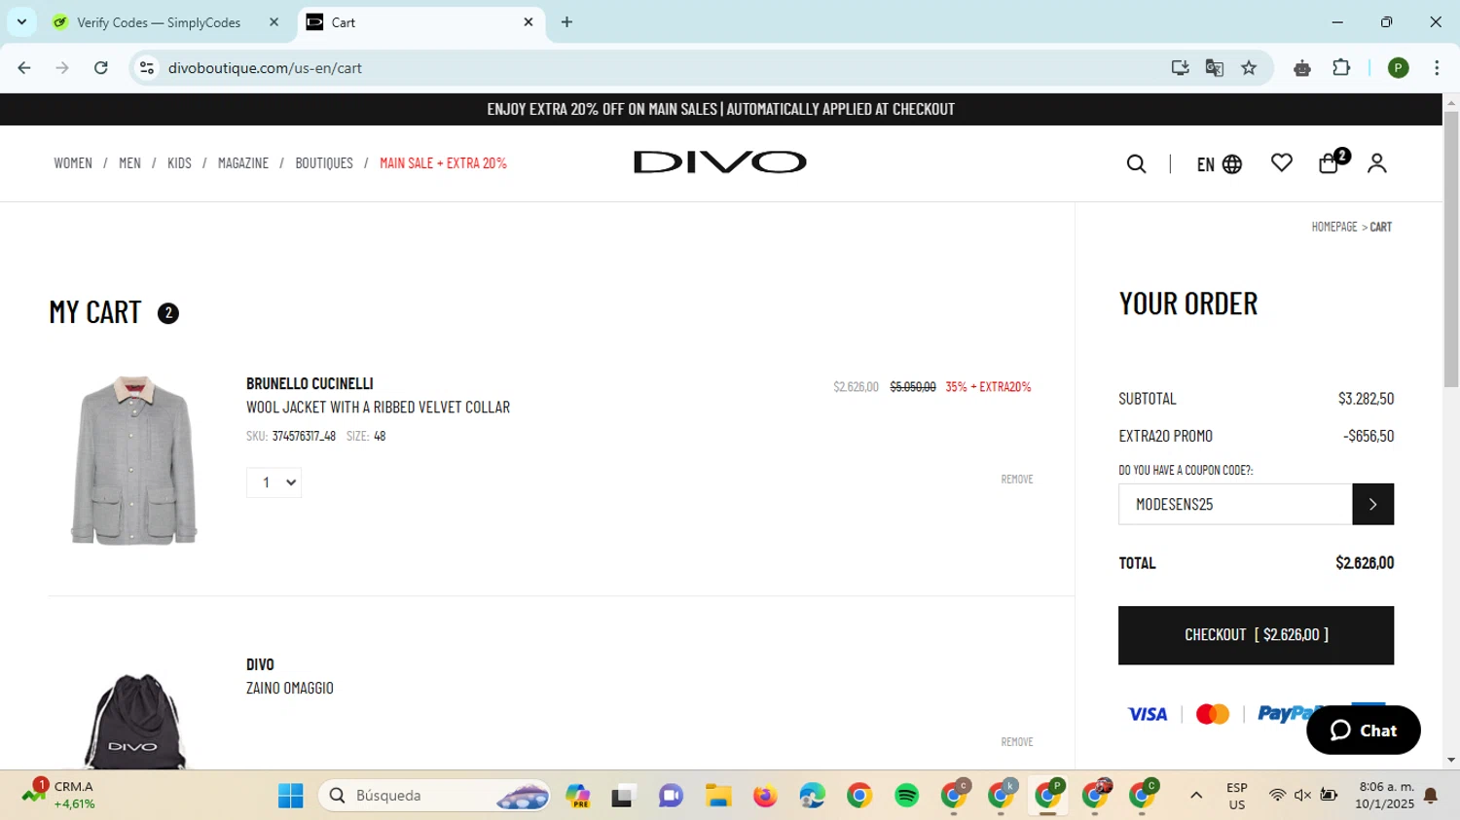Open the wishlist heart icon
The width and height of the screenshot is (1460, 820).
(x=1282, y=162)
